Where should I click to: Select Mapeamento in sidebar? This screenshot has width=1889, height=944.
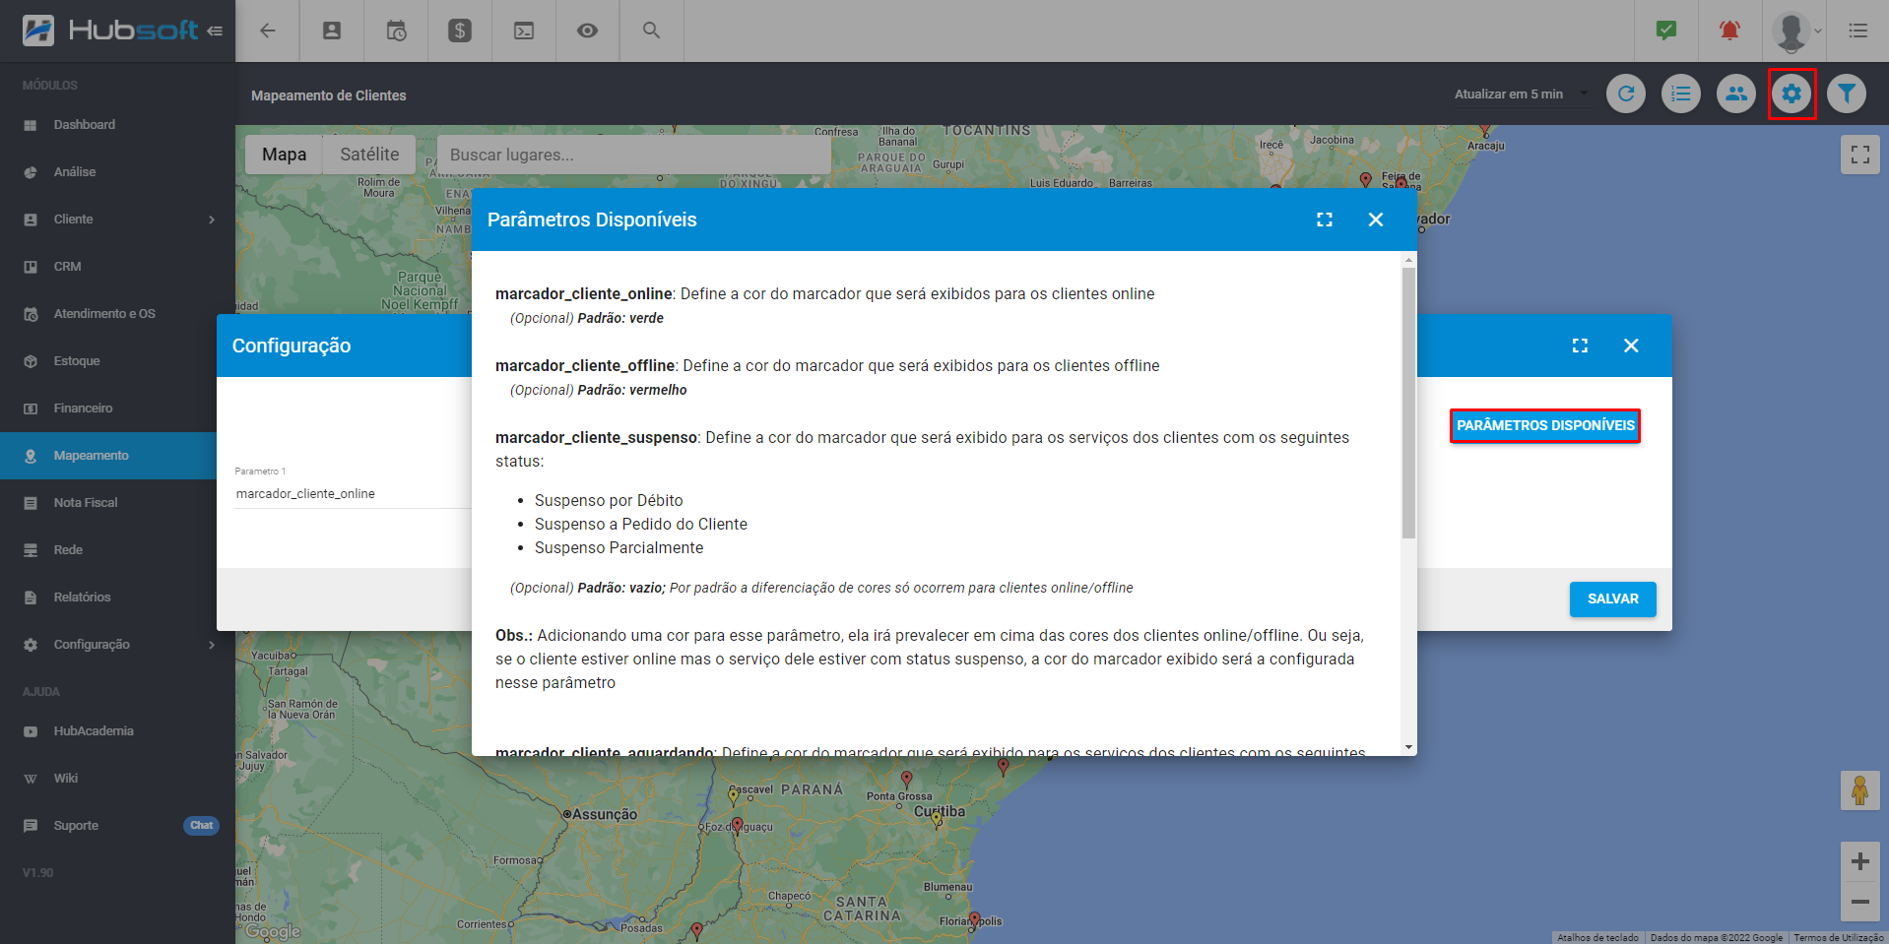[108, 456]
